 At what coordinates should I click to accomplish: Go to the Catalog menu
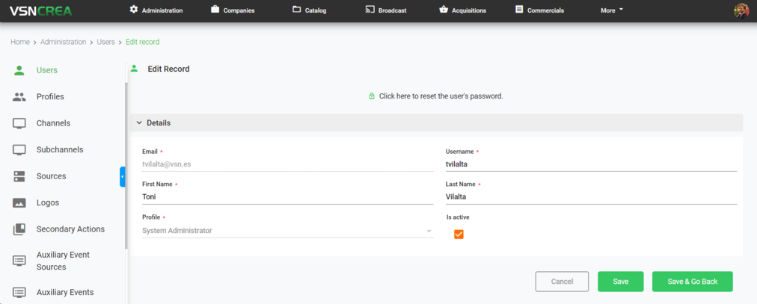click(309, 10)
